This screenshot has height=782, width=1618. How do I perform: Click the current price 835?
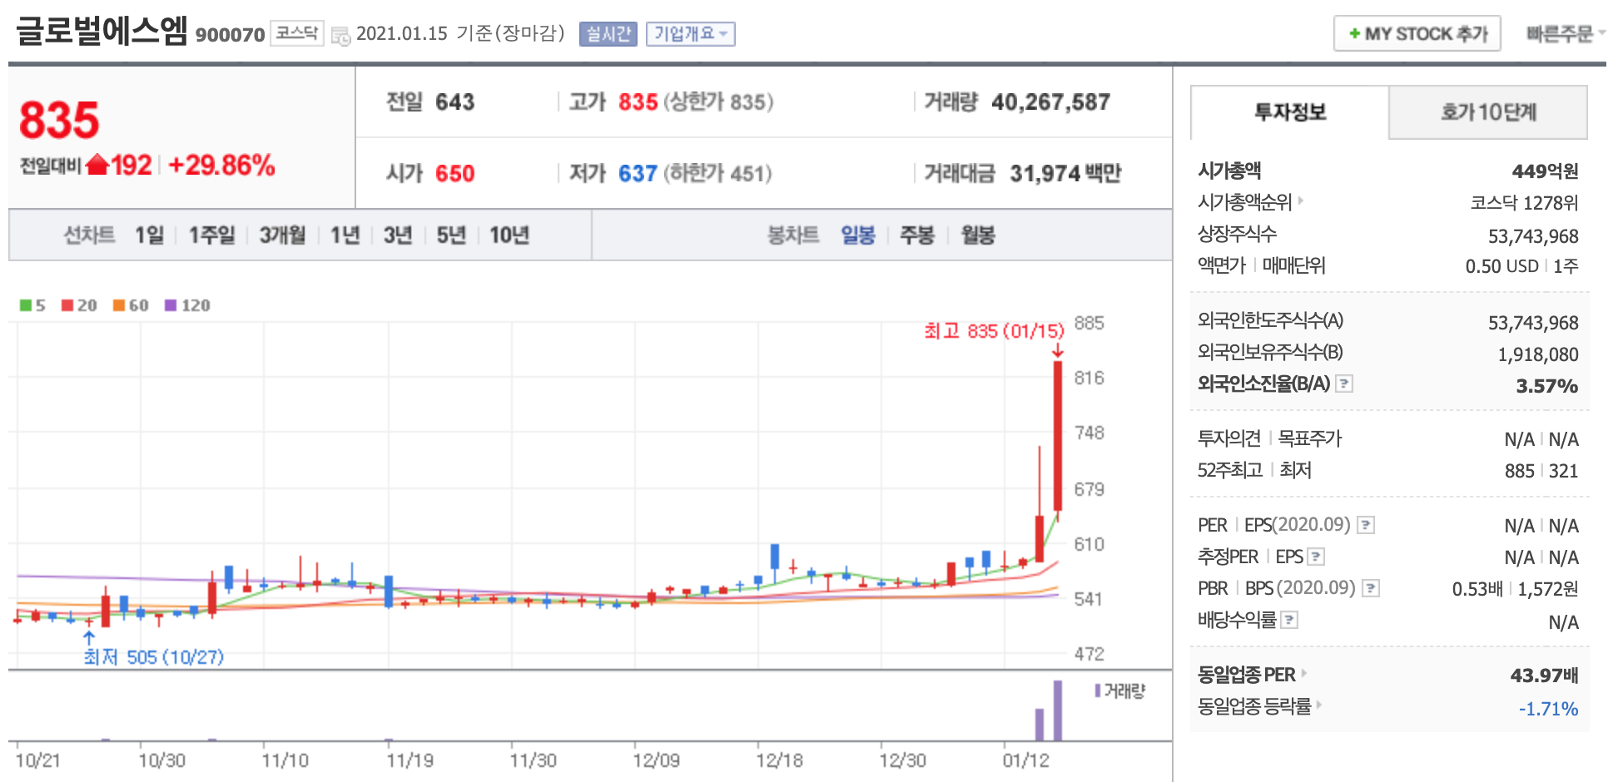pyautogui.click(x=59, y=120)
